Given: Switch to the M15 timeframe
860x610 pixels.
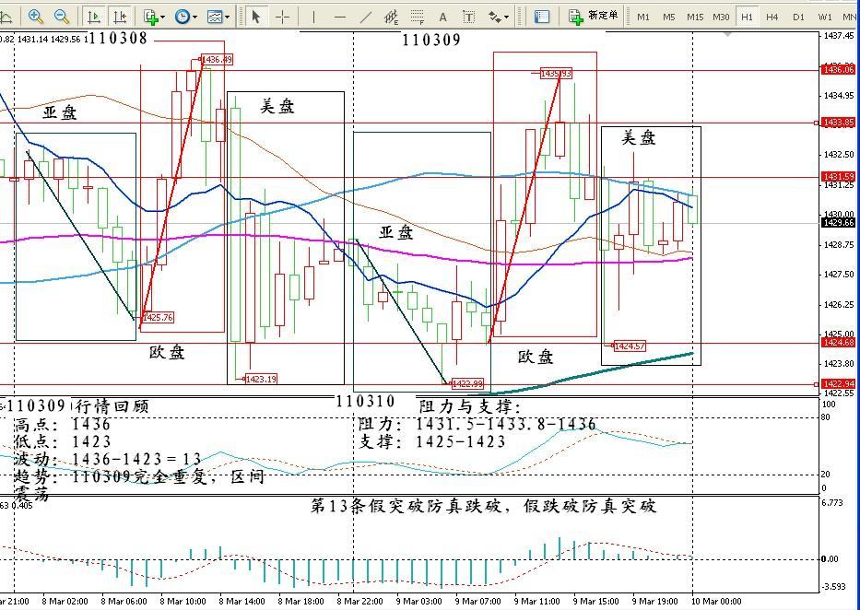Looking at the screenshot, I should point(695,17).
